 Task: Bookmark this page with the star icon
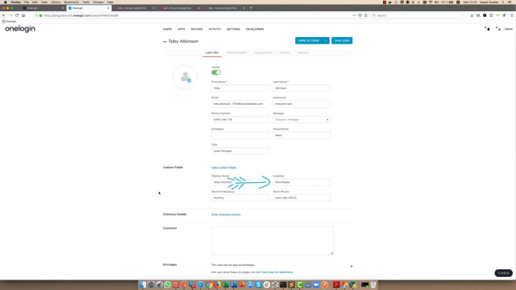point(365,15)
